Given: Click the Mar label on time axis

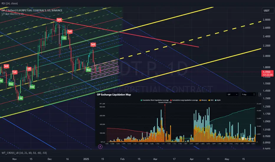Looking at the screenshot, I should (x=155, y=159).
